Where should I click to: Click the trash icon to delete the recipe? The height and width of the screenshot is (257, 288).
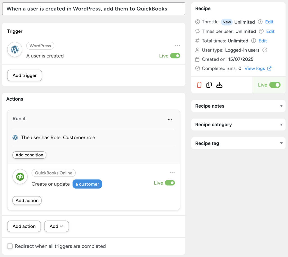199,85
